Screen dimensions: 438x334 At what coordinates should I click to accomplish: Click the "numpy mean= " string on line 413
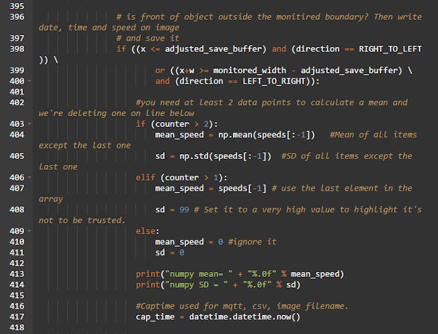pos(199,274)
